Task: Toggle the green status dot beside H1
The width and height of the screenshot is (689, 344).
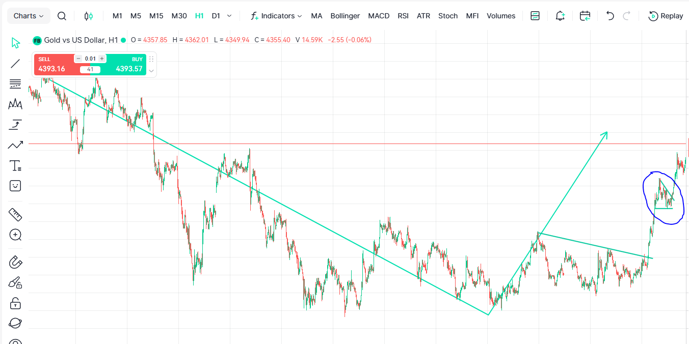Action: pyautogui.click(x=123, y=40)
